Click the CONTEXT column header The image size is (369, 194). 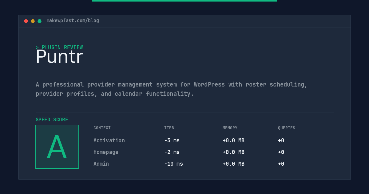coord(102,128)
